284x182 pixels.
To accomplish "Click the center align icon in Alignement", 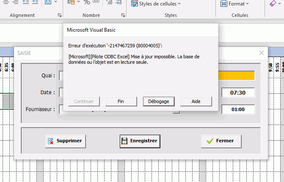I will (x=6, y=2).
